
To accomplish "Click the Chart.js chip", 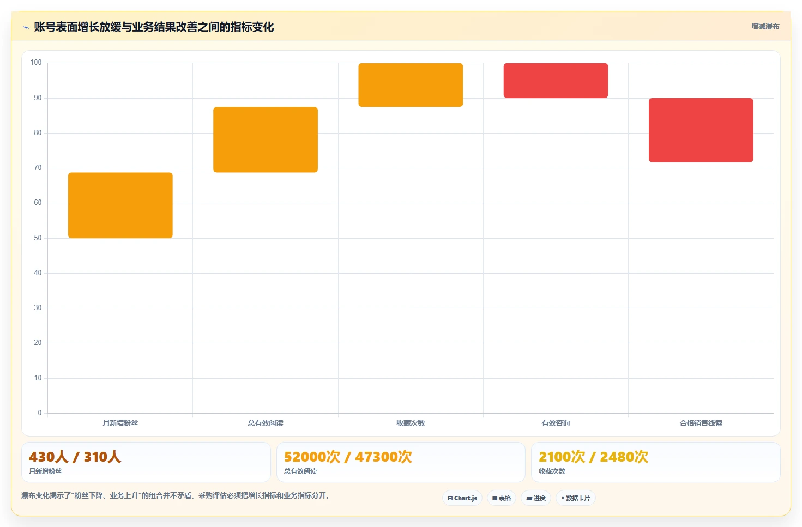I will [462, 498].
